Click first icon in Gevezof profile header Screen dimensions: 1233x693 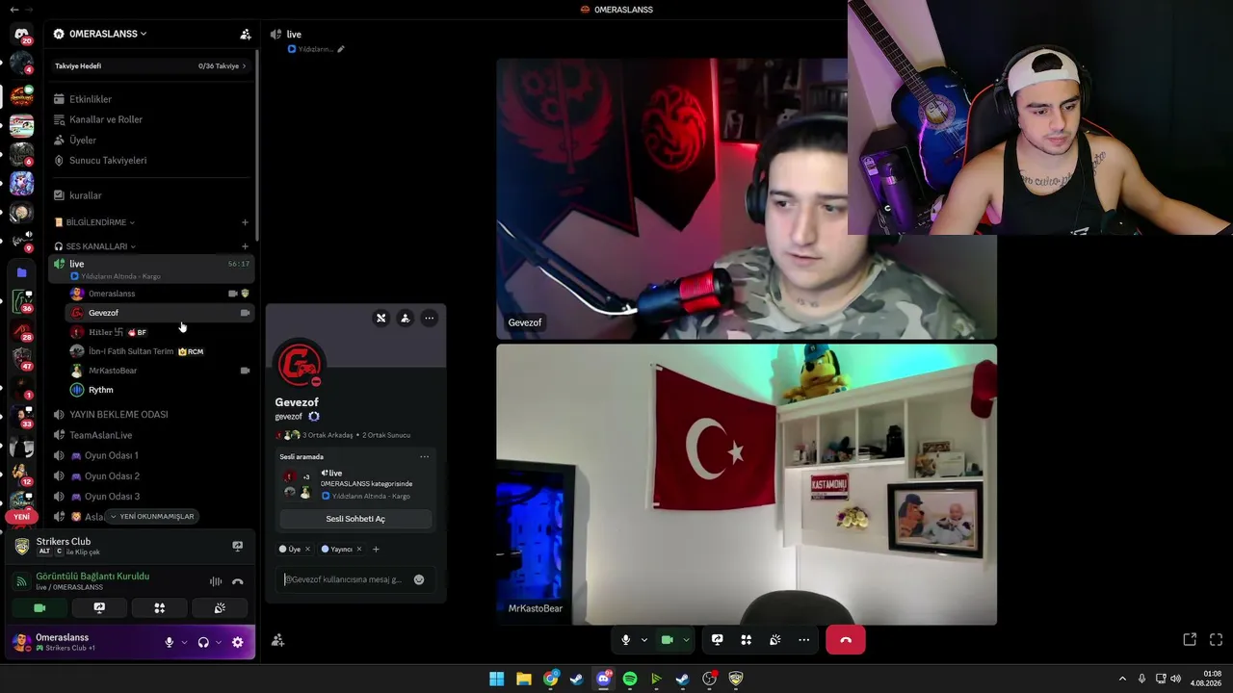coord(381,318)
